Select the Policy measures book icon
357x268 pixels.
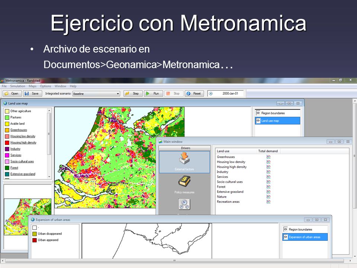click(184, 182)
